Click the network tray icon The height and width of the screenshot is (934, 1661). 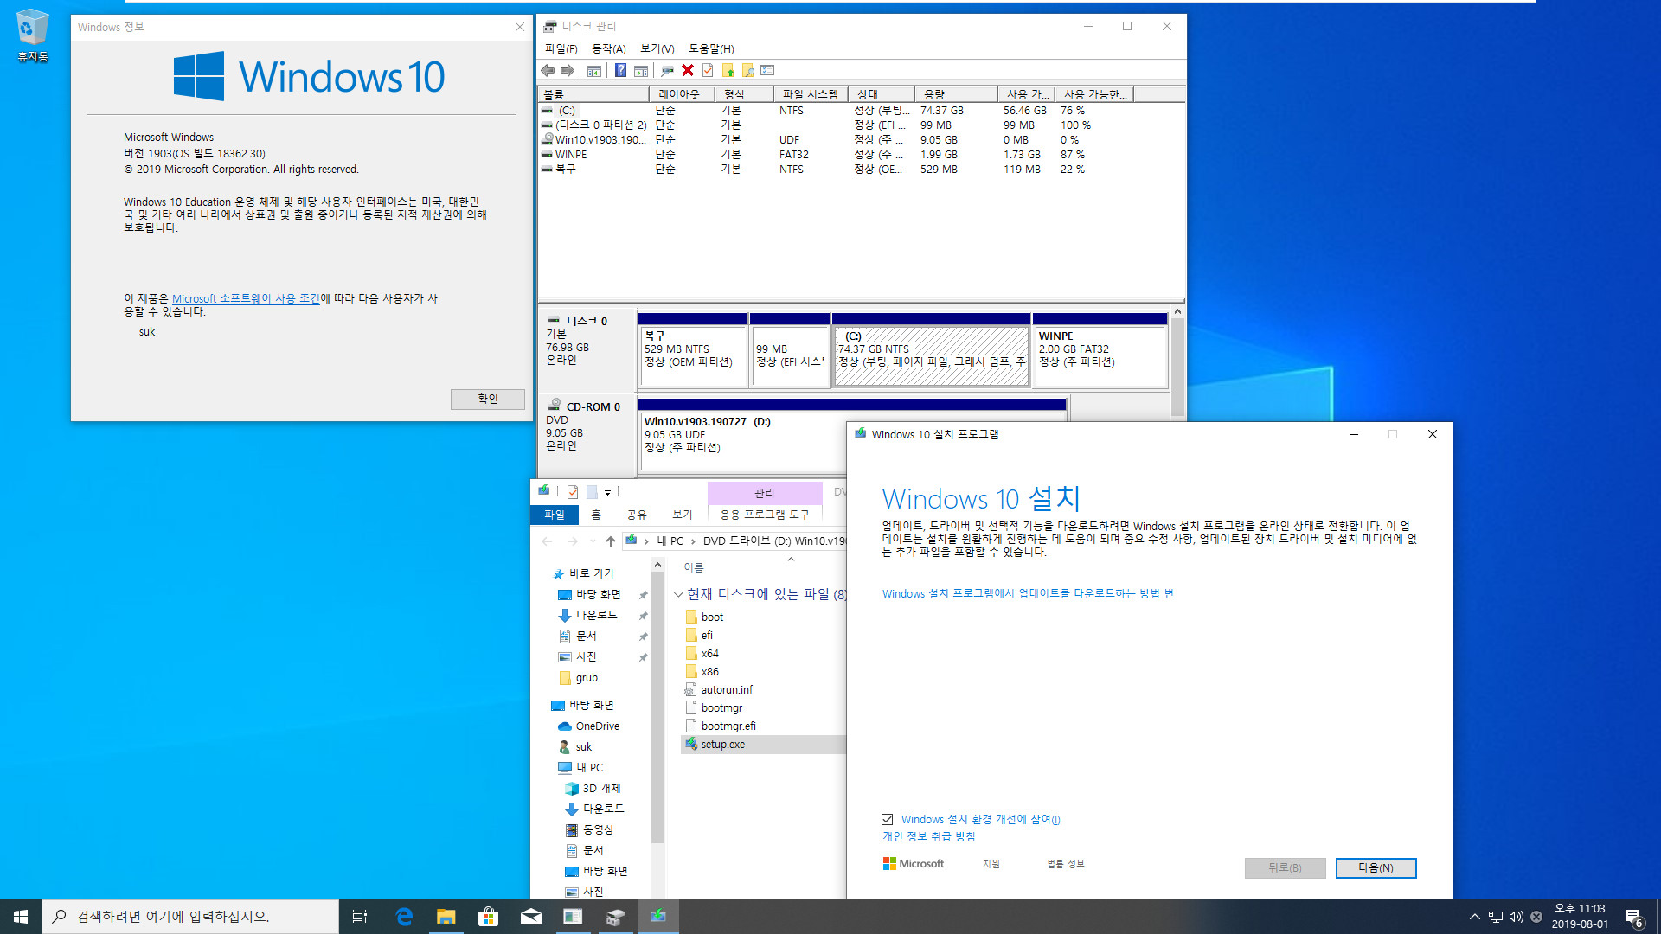[1496, 917]
